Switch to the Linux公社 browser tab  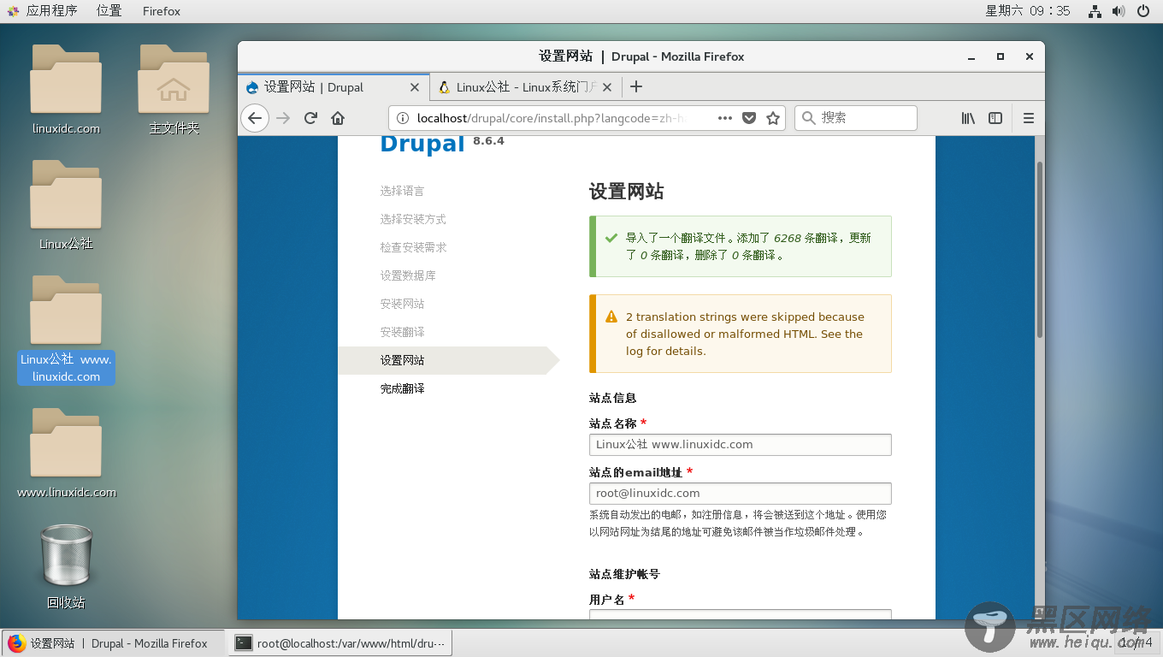(x=526, y=87)
